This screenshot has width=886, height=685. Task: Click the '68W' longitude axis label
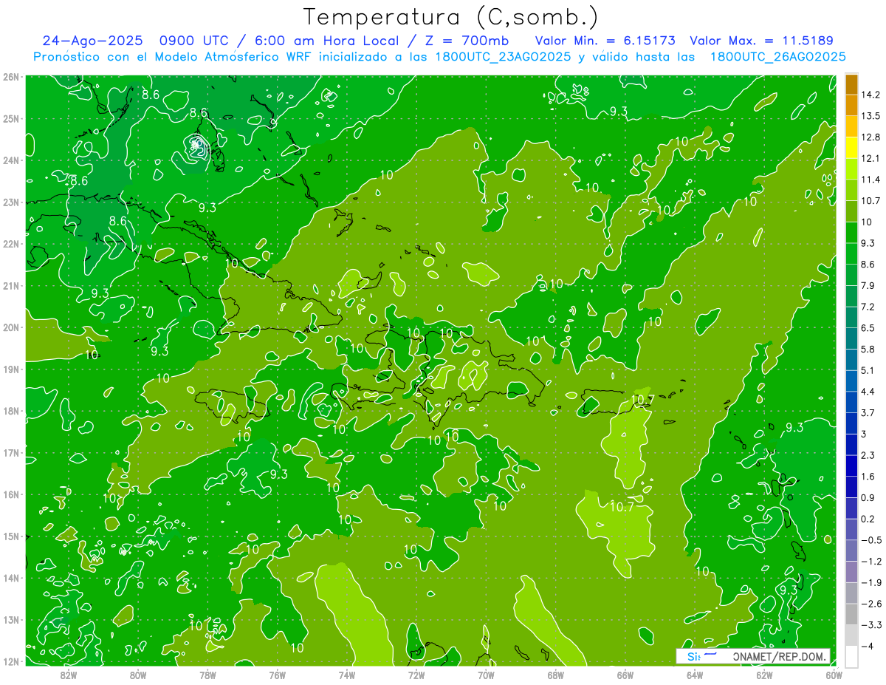[556, 675]
